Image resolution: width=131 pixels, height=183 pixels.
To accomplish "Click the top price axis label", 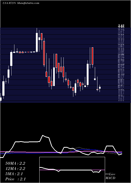I will [121, 26].
